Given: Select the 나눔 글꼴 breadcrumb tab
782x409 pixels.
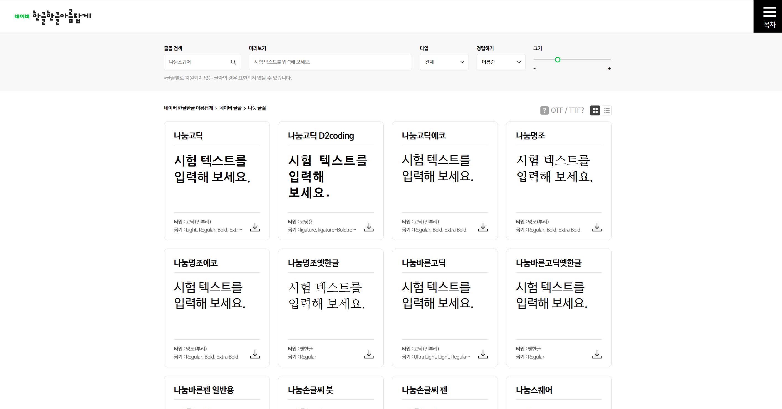Looking at the screenshot, I should pos(257,108).
